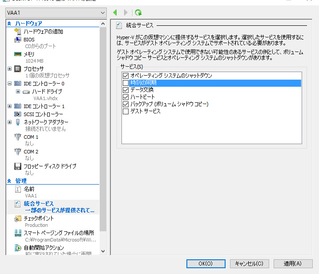
Task: Click the settings tree scroll-down arrow
Action: pos(103,251)
